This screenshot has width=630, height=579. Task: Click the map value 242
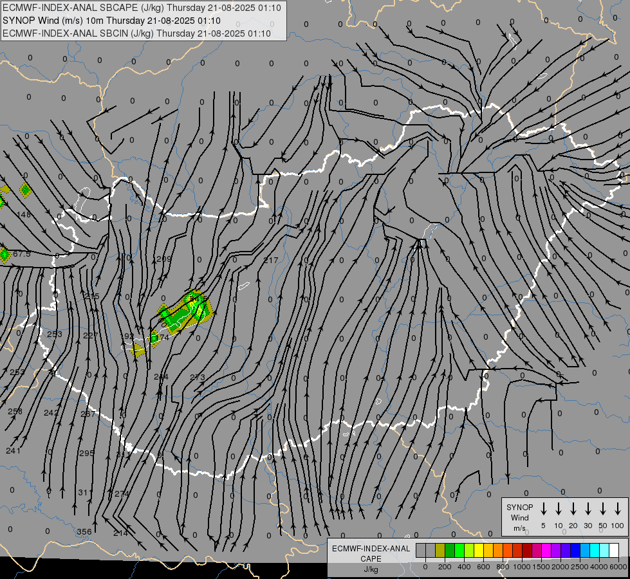tap(51, 412)
